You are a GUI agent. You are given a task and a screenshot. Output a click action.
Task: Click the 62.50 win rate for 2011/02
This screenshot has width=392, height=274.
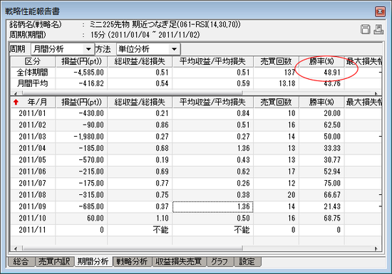(321, 125)
